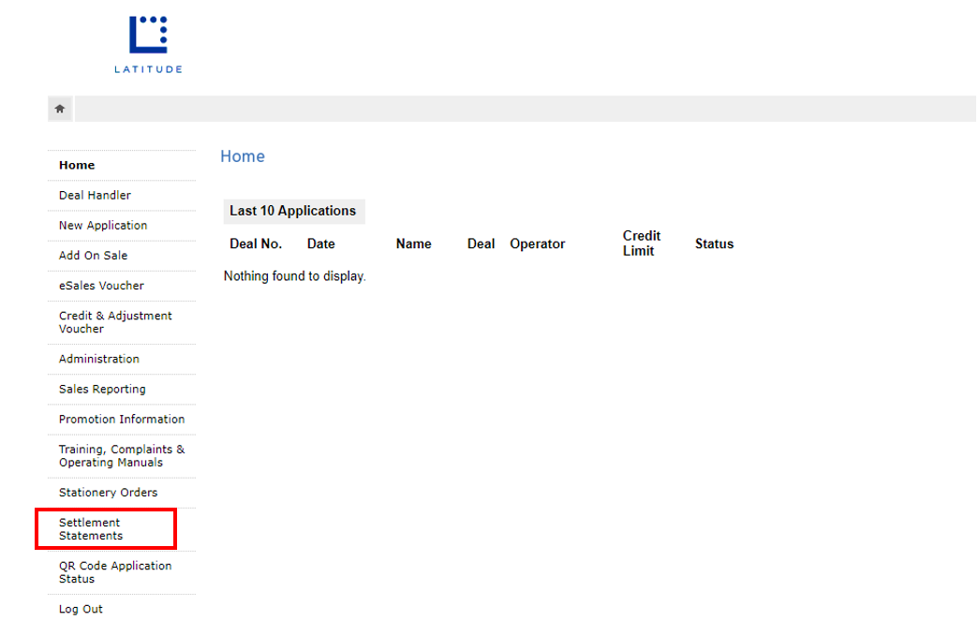The height and width of the screenshot is (621, 979).
Task: Click the Deal No. column header
Action: coord(256,244)
